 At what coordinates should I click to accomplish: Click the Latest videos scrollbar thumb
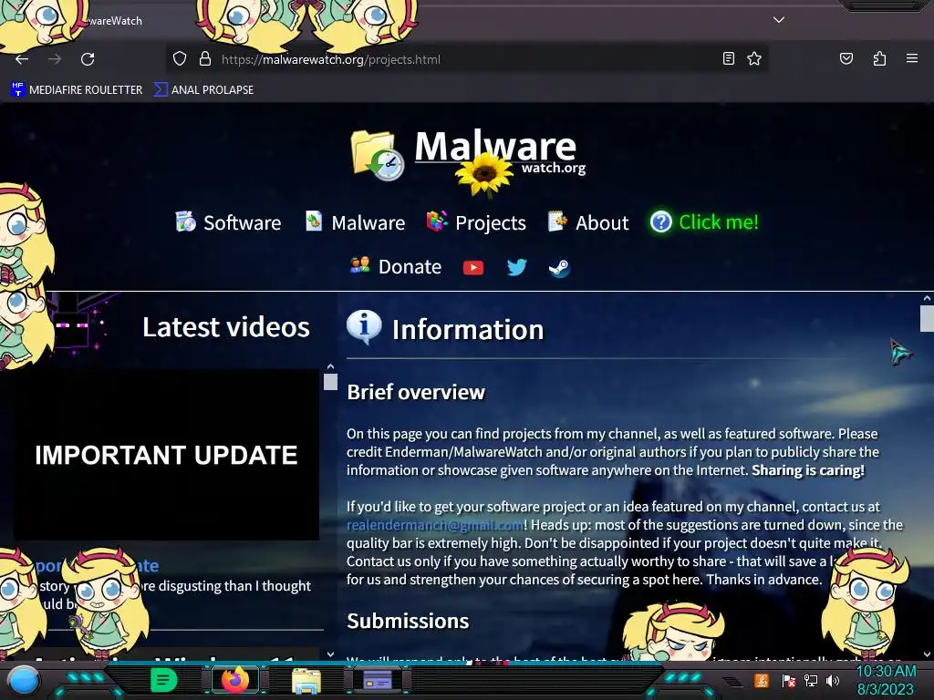[x=330, y=382]
